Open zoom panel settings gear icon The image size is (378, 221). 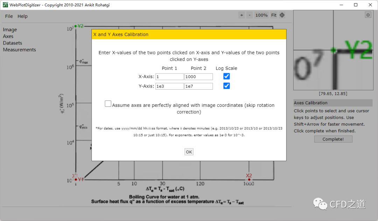[x=368, y=15]
